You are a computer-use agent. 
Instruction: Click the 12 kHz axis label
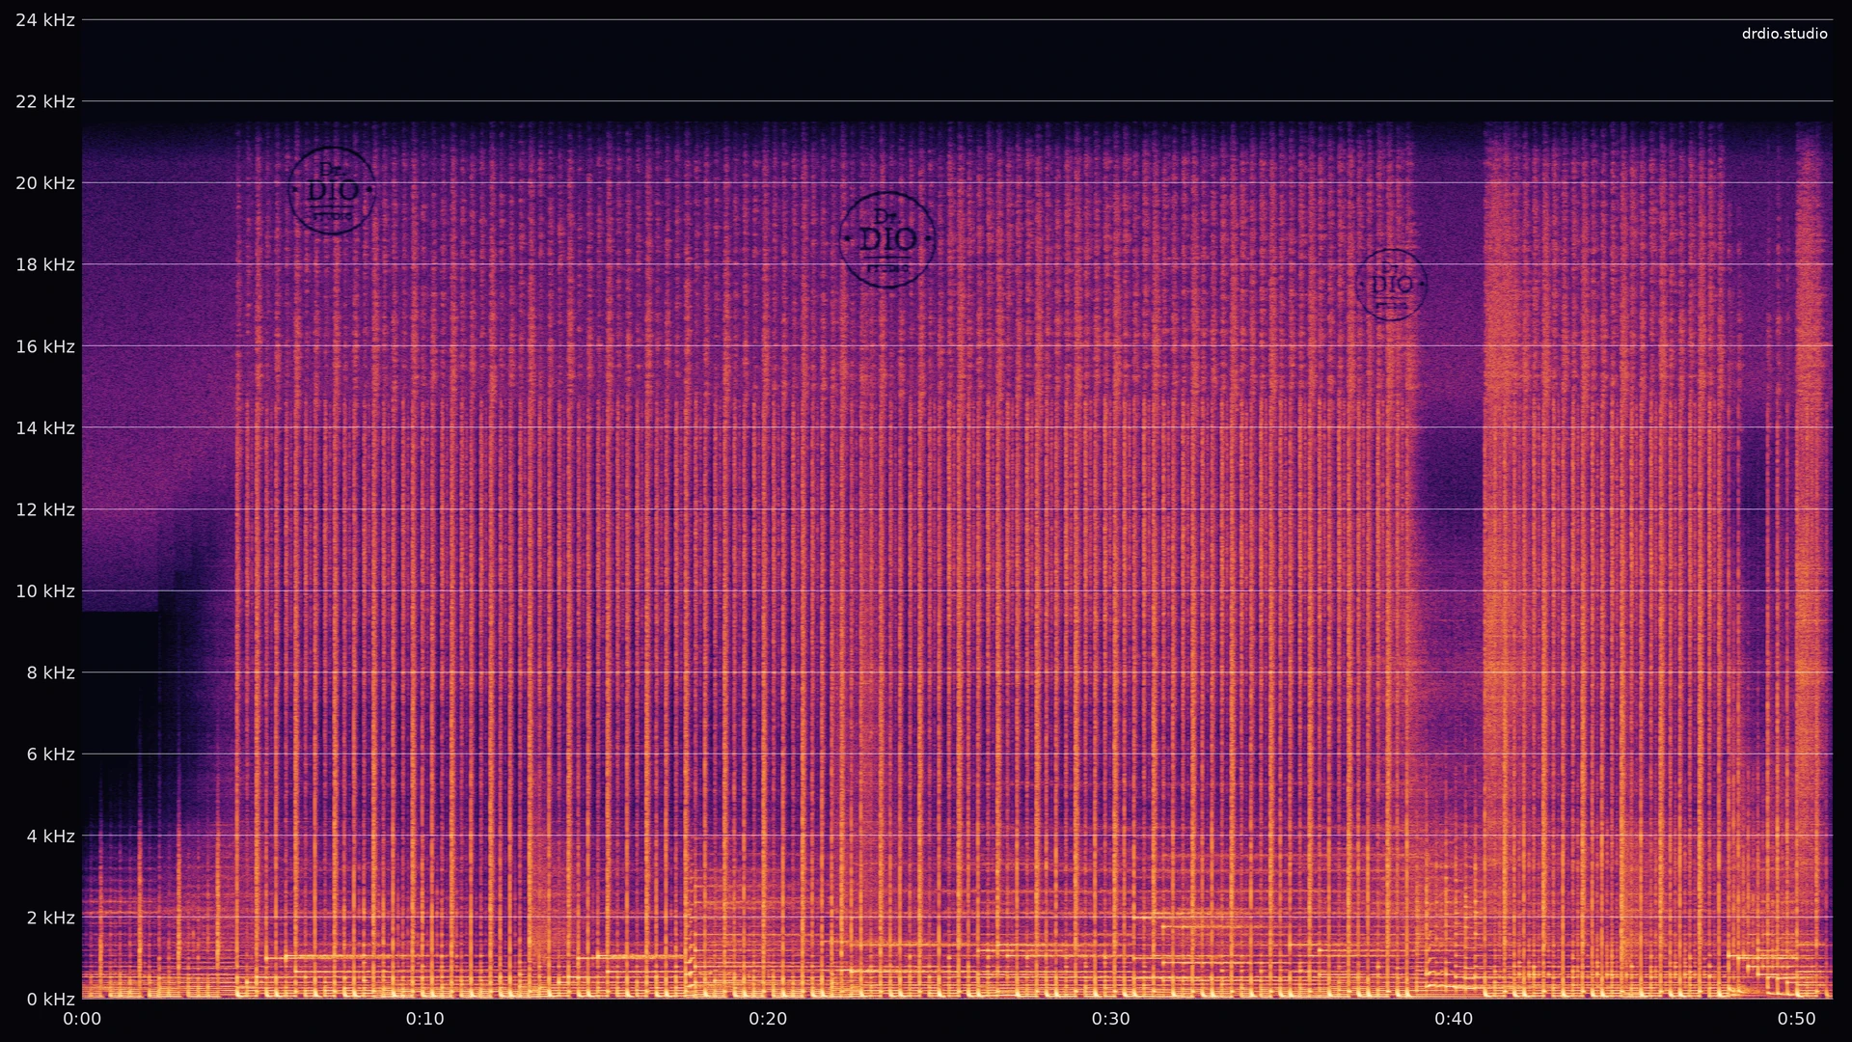(x=45, y=509)
